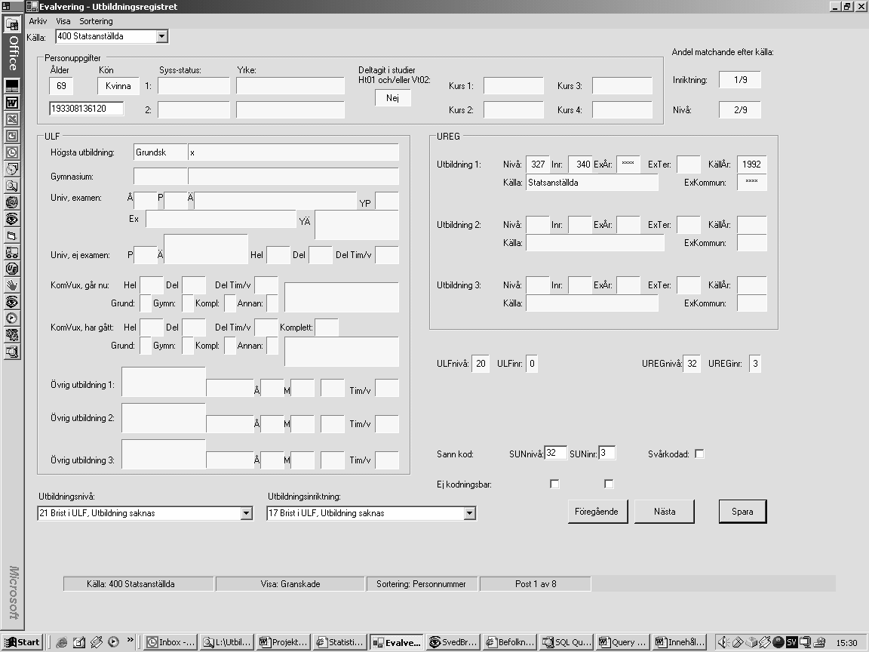The width and height of the screenshot is (869, 652).
Task: Switch to the Inbox taskbar window
Action: [x=170, y=642]
